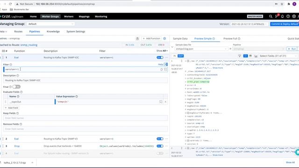
Task: Remove the __topicOut field with X
Action: 165,102
